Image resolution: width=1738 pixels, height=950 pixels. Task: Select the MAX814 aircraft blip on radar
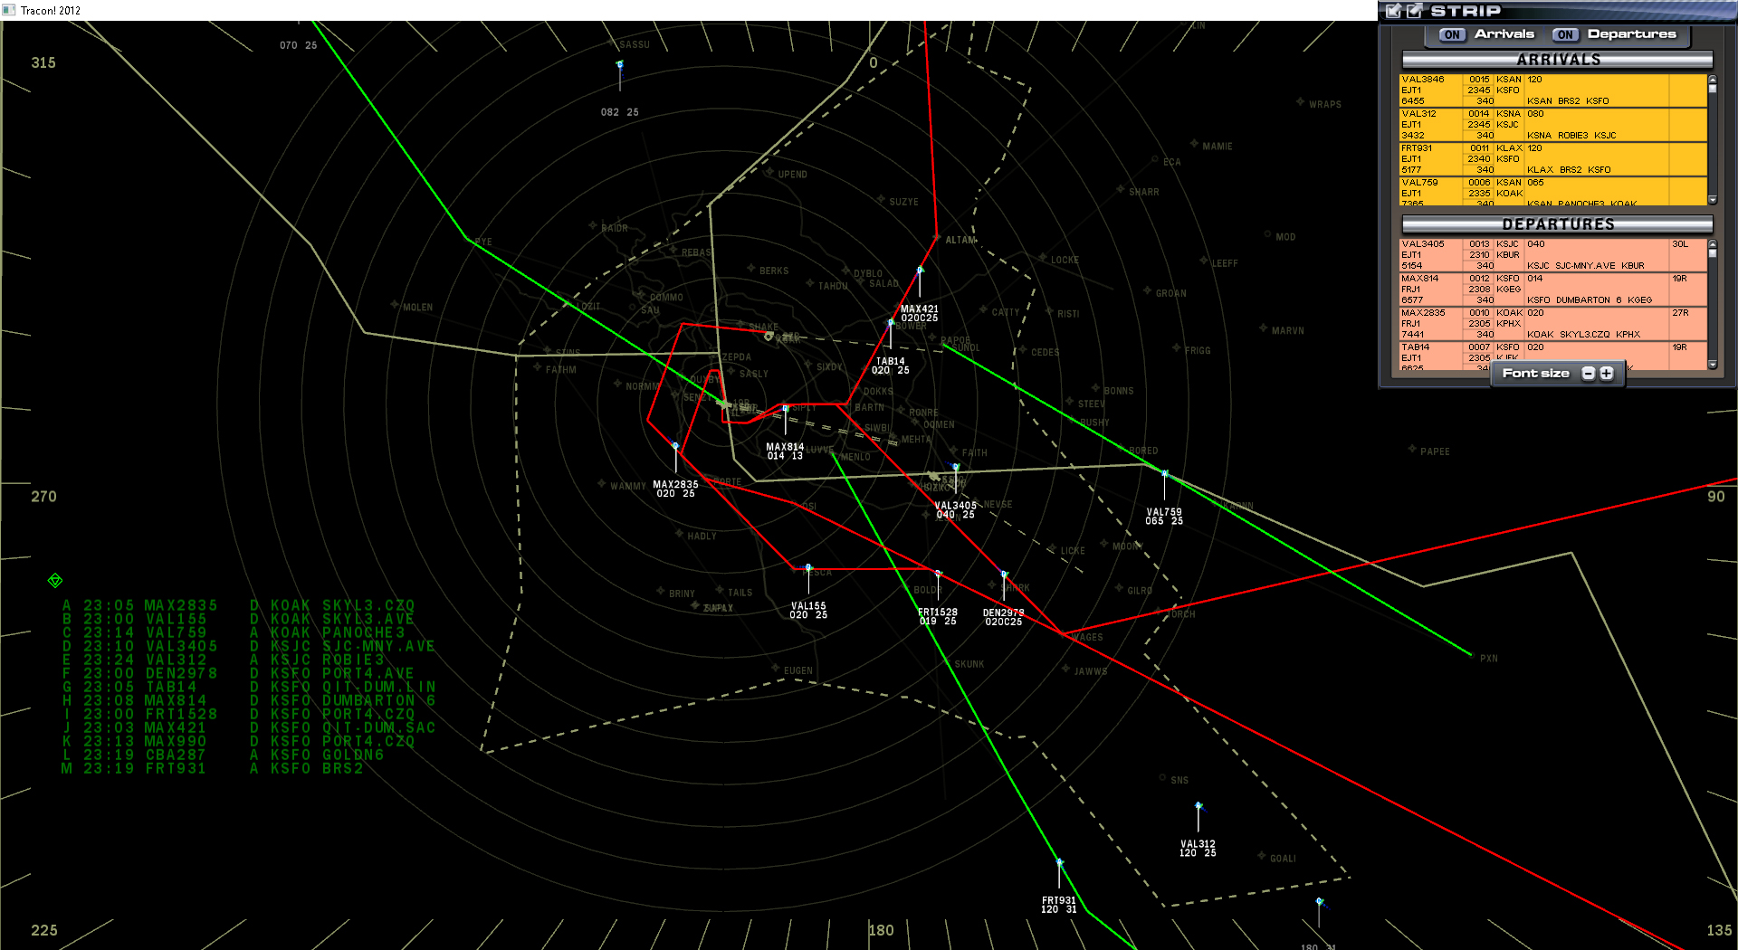coord(784,408)
